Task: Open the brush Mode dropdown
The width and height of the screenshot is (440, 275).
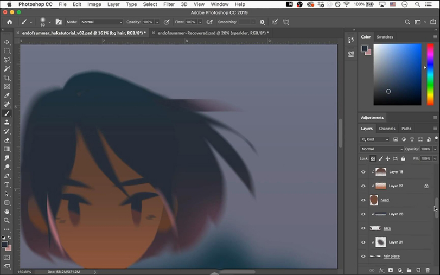Action: click(101, 22)
